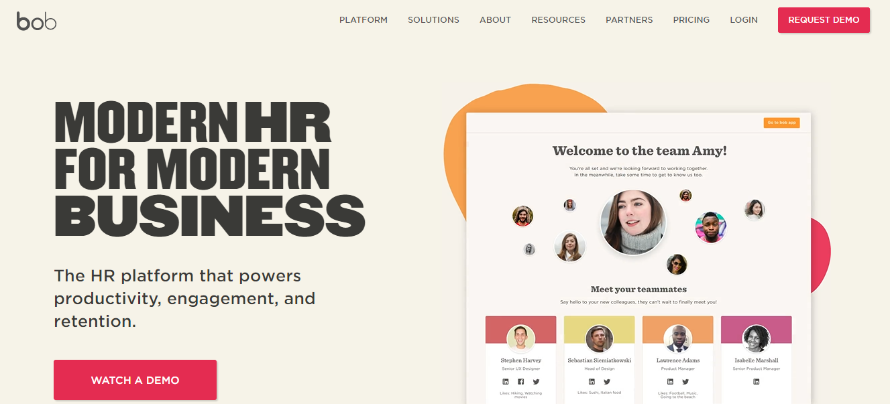Click the orange Go to bob app button

click(781, 123)
